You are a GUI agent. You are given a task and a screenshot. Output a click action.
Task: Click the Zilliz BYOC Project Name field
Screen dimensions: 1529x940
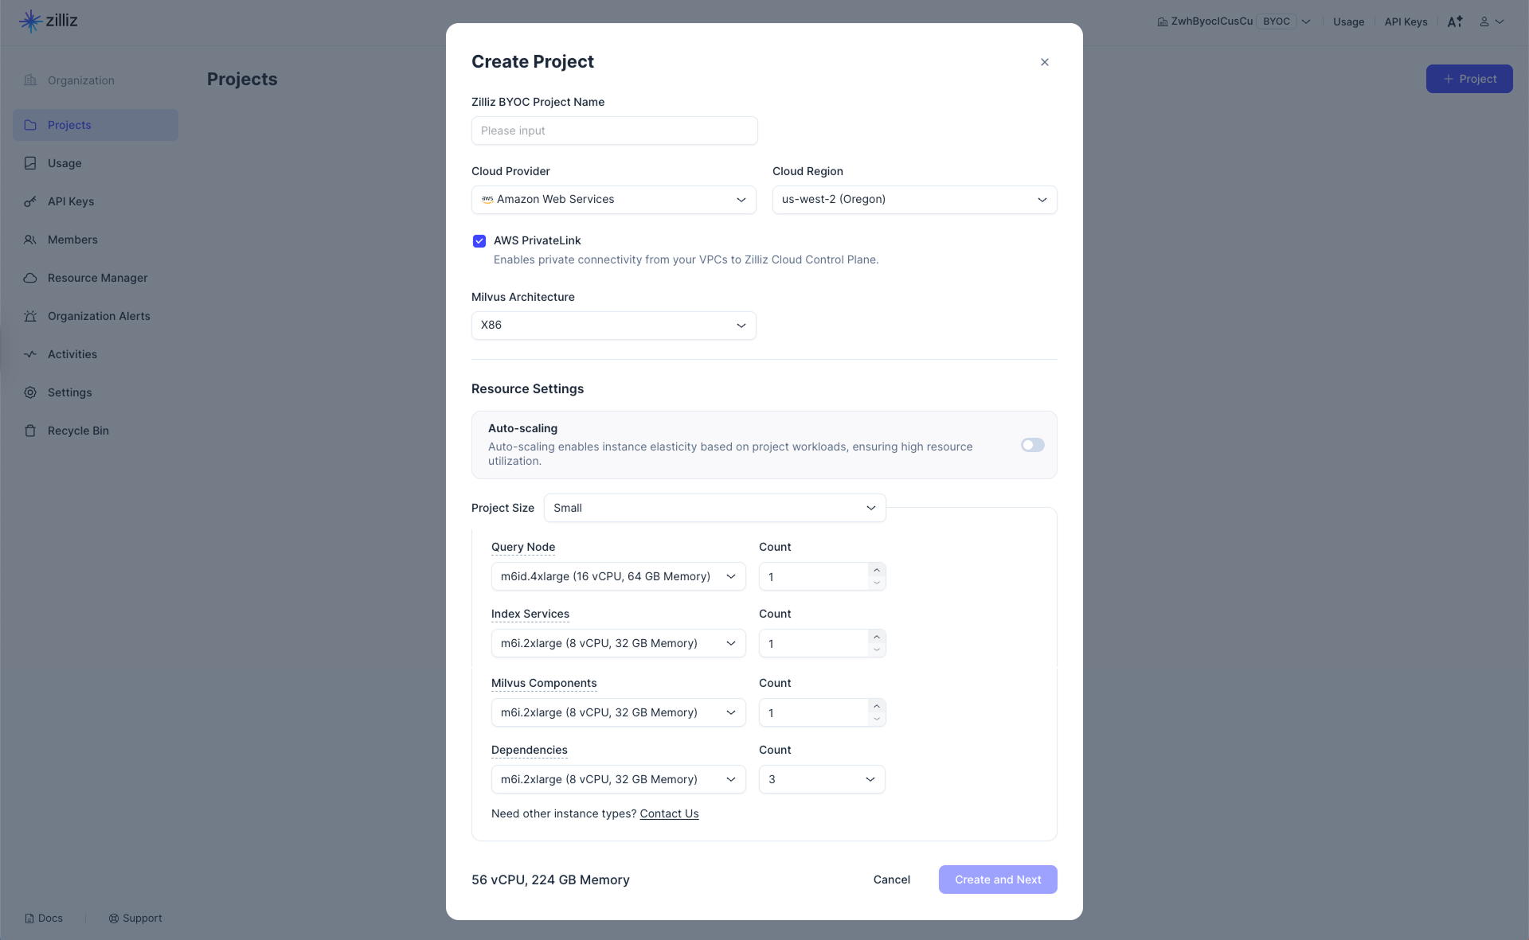coord(614,131)
